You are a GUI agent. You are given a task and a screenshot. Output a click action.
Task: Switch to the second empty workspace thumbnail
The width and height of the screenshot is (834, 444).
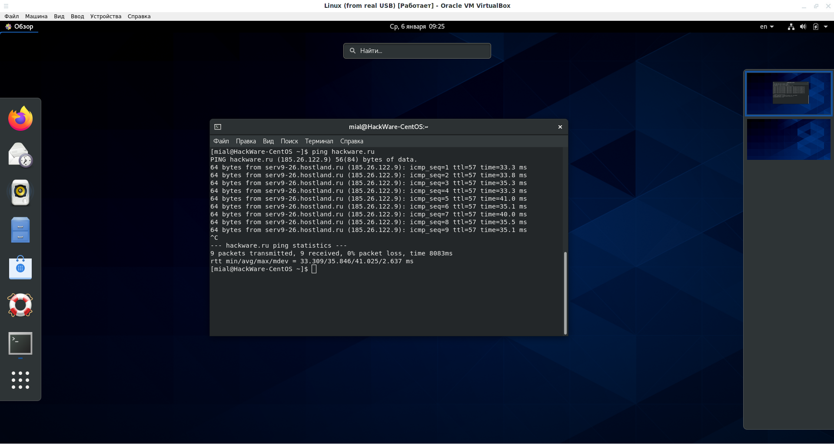788,139
